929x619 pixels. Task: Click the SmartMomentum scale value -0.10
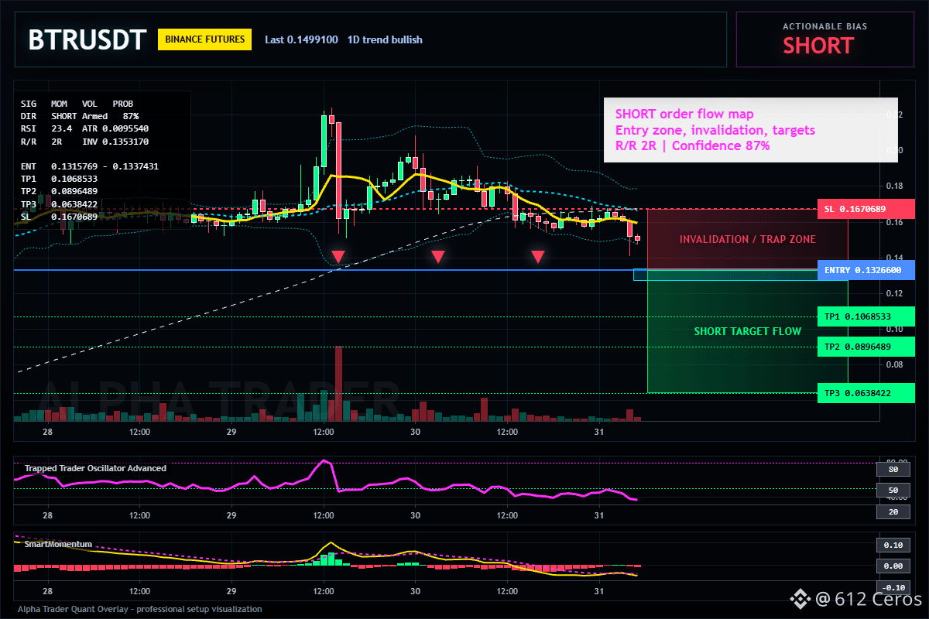893,587
